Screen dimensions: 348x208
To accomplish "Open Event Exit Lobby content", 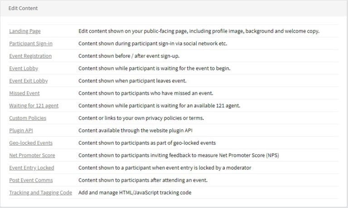I will 29,81.
